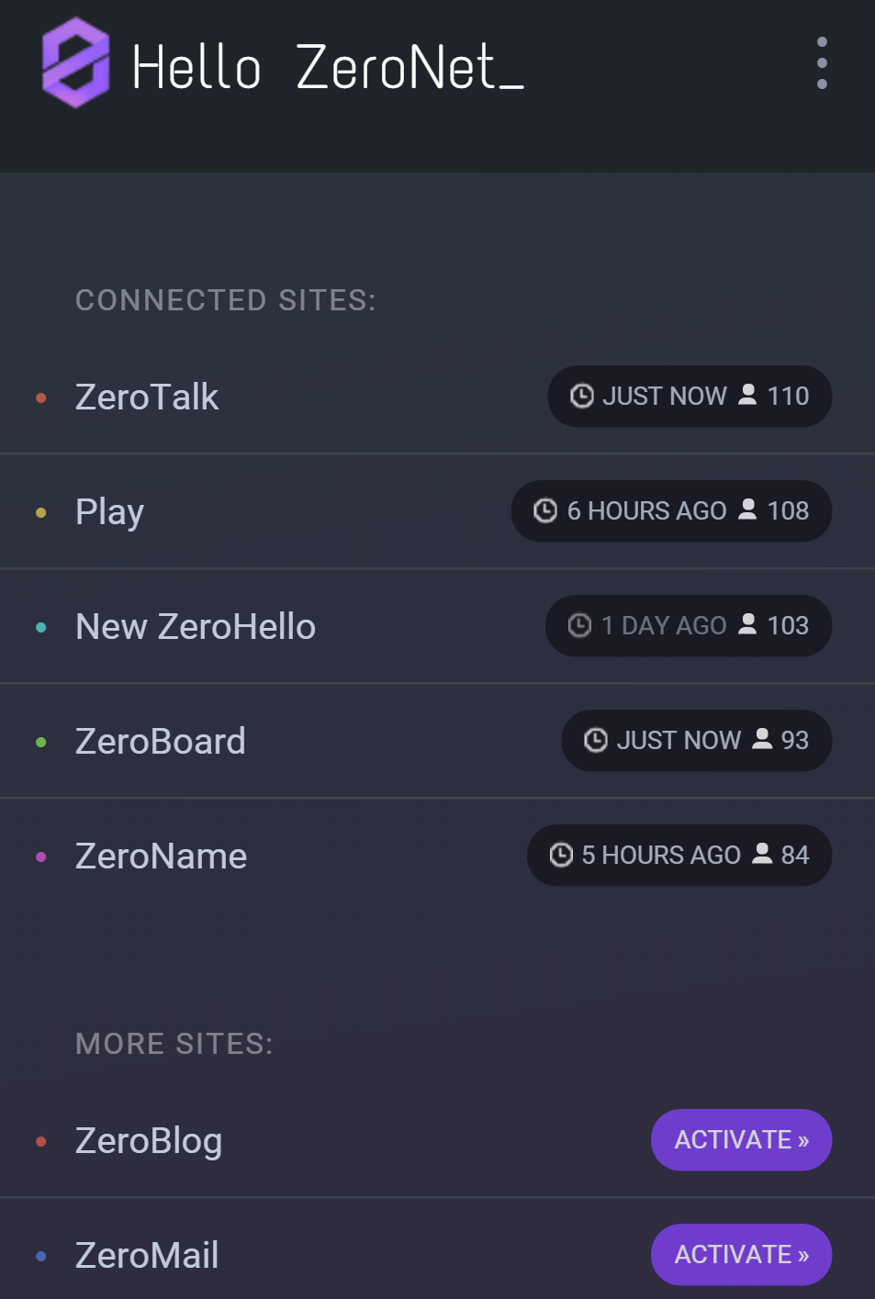Click the clock icon in ZeroName row
875x1299 pixels.
pyautogui.click(x=561, y=855)
